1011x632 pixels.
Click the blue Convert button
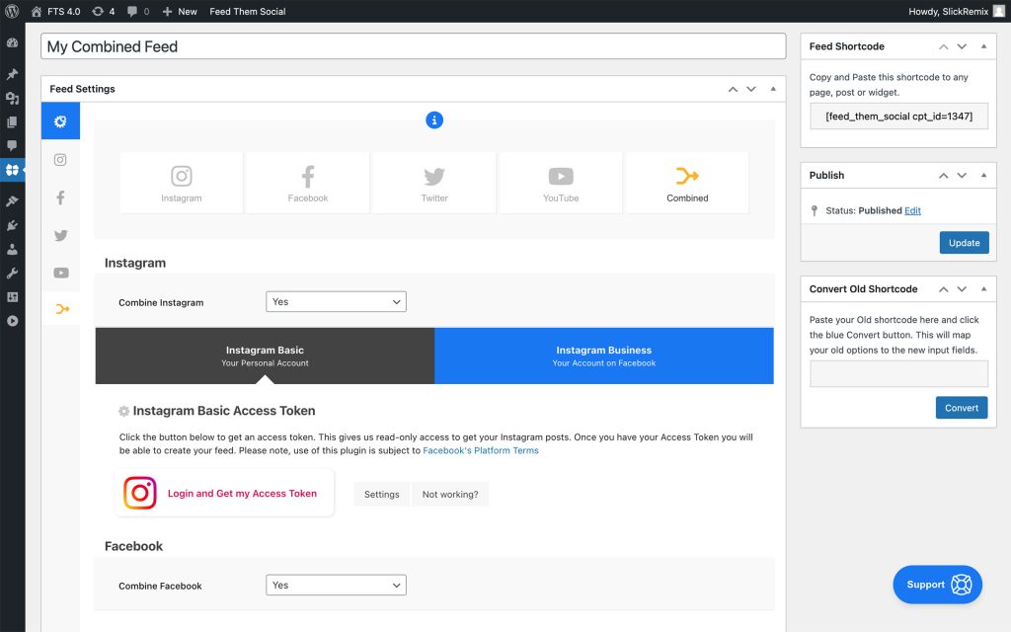[x=962, y=408]
